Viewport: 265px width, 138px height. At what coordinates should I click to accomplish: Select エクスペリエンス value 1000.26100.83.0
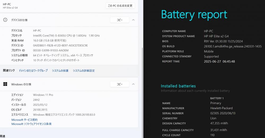tap(64, 114)
